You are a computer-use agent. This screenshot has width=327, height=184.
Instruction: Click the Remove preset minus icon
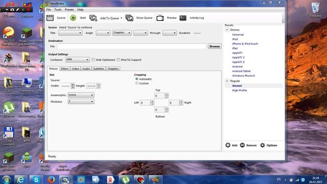[x=242, y=145]
